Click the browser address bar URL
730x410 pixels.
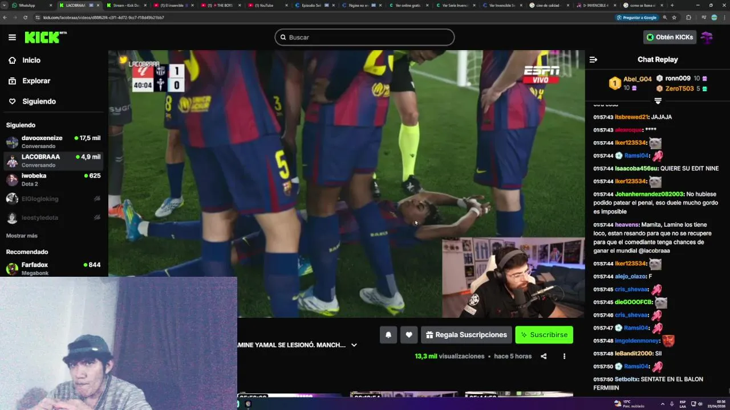tap(104, 18)
